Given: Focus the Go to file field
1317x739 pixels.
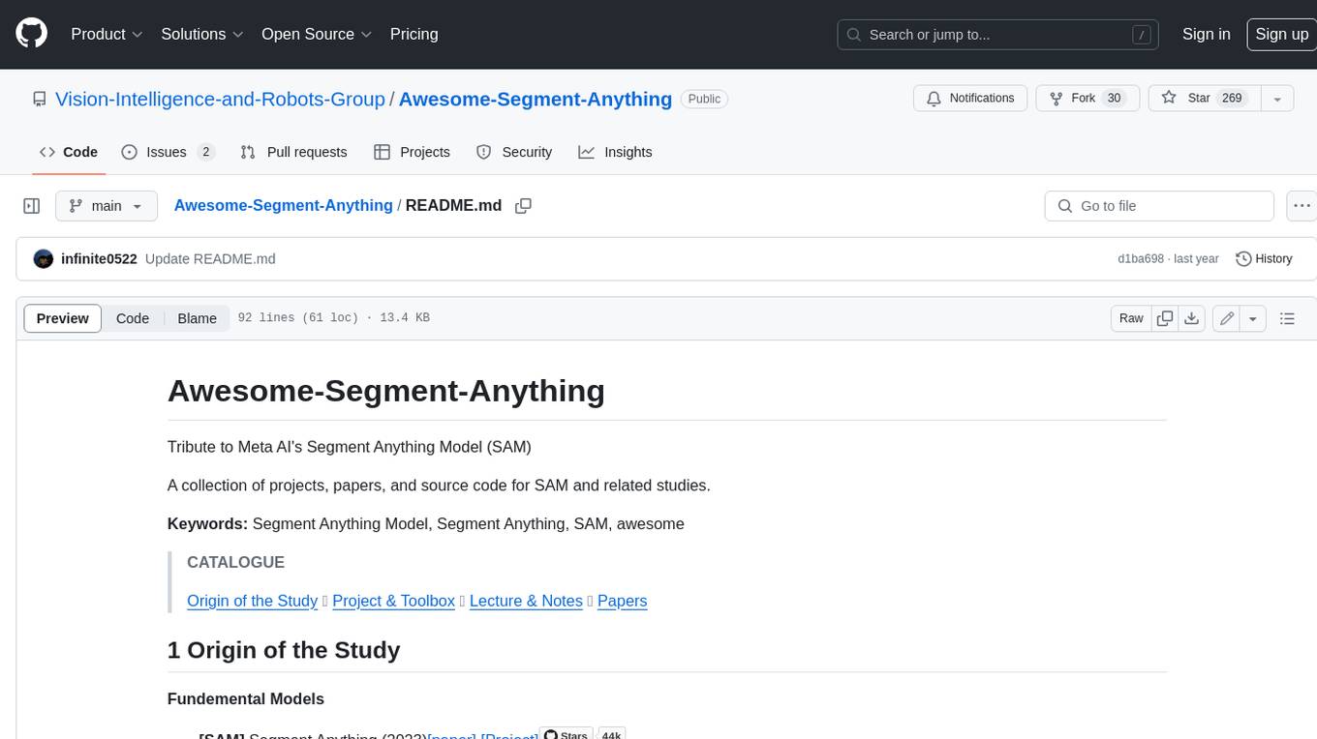Looking at the screenshot, I should [1159, 206].
